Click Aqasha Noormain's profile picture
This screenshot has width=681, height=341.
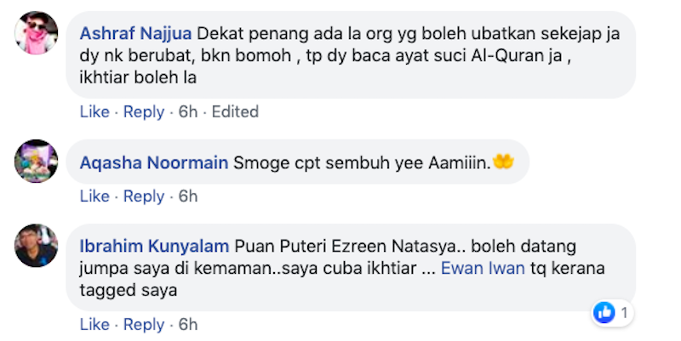[36, 161]
